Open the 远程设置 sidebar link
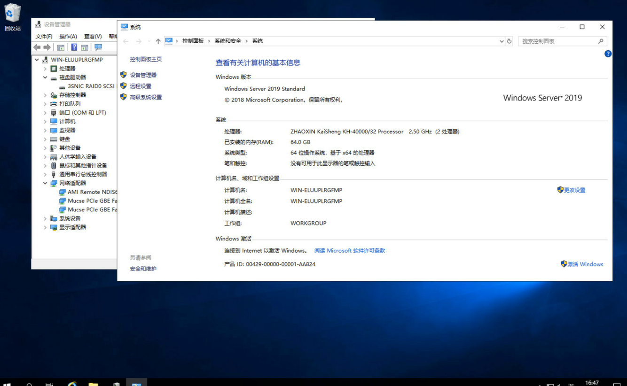Viewport: 627px width, 386px height. click(141, 86)
